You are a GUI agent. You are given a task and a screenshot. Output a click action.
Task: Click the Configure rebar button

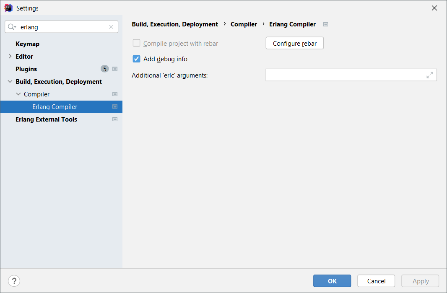coord(294,43)
